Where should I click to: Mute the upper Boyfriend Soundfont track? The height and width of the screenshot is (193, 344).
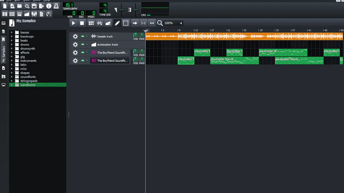point(83,52)
